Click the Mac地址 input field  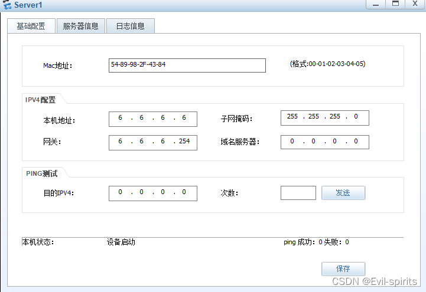187,65
